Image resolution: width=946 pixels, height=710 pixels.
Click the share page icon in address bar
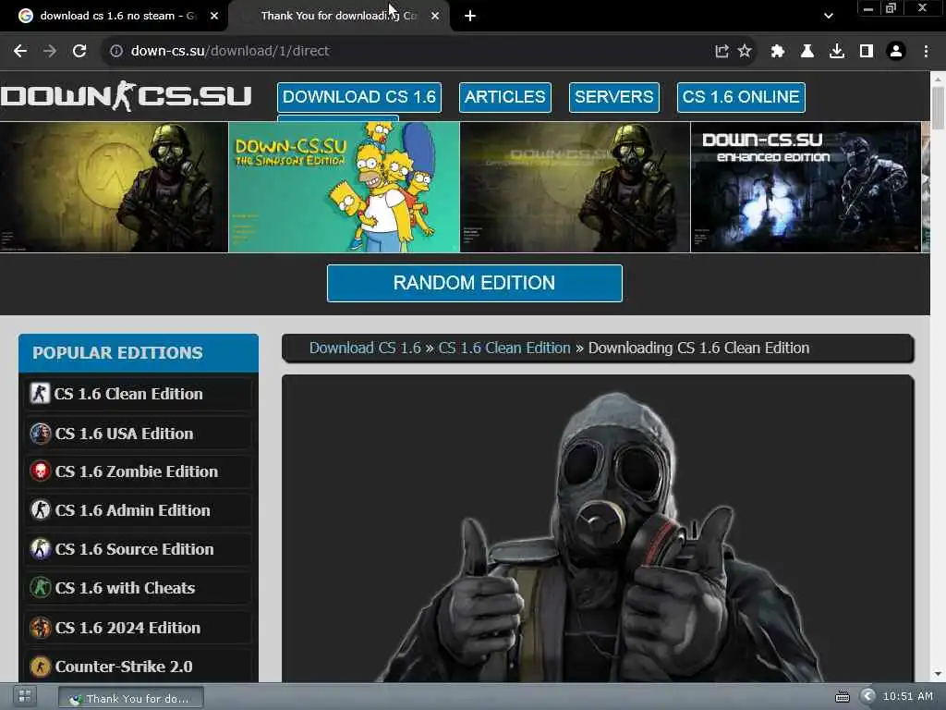722,52
